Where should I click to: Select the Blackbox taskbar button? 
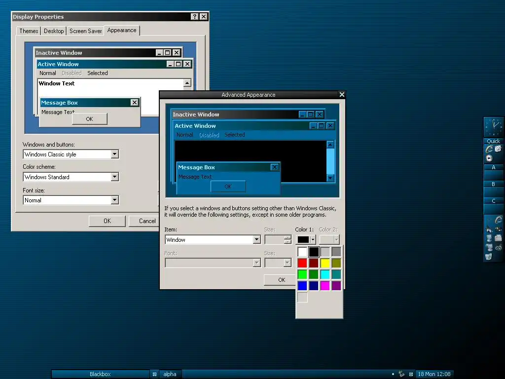[x=100, y=374]
